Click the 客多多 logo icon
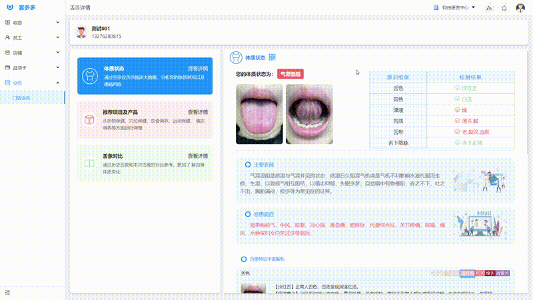 point(10,7)
